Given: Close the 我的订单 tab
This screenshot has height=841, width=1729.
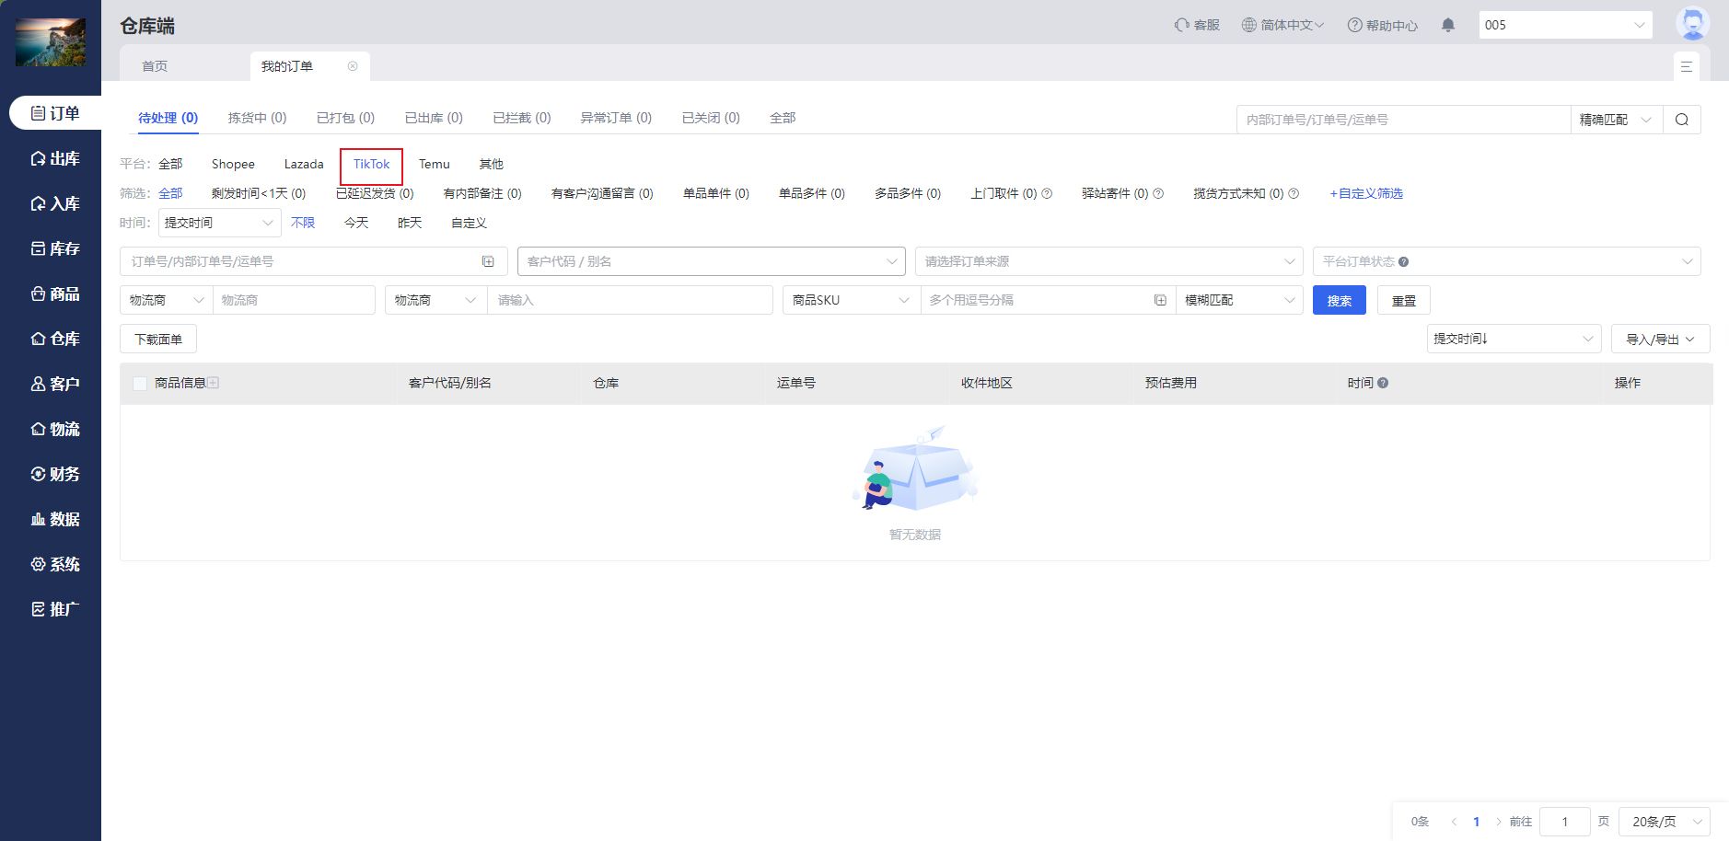Looking at the screenshot, I should (x=353, y=66).
